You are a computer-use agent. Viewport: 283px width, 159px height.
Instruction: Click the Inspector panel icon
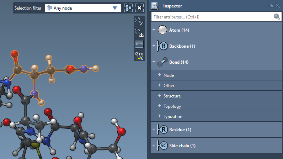[155, 6]
